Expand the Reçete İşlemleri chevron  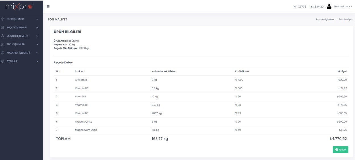(37, 28)
